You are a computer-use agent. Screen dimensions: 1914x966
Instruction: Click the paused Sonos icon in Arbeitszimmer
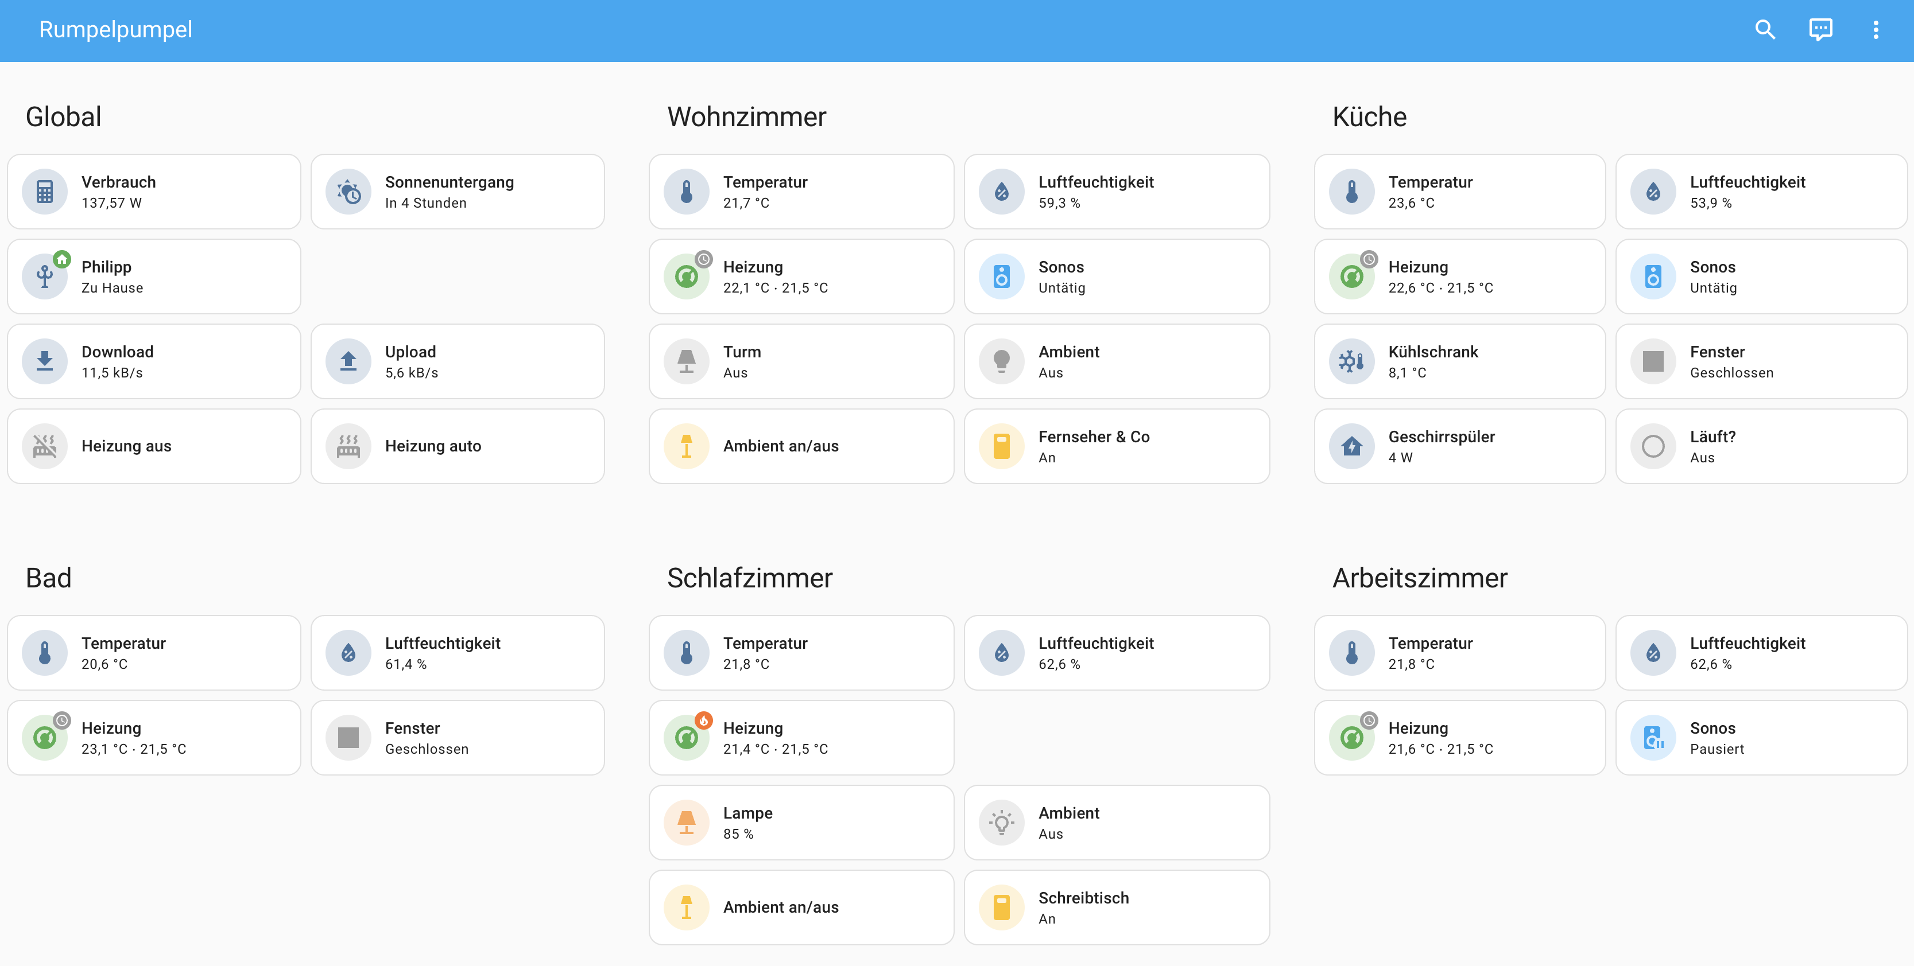pos(1653,737)
